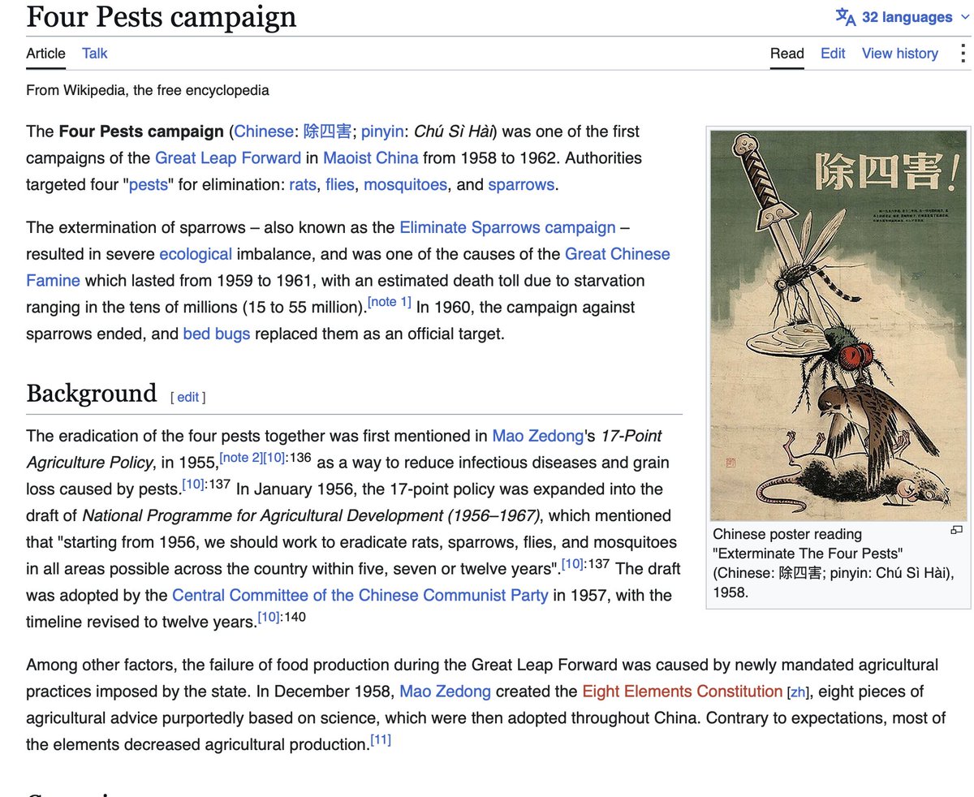Screen dimensions: 974x797
Task: Open the three-dot more options menu
Action: coord(963,54)
